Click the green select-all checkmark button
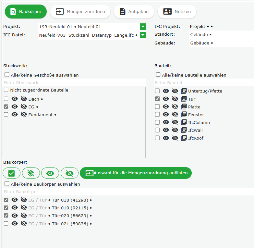The image size is (254, 248). point(11,173)
